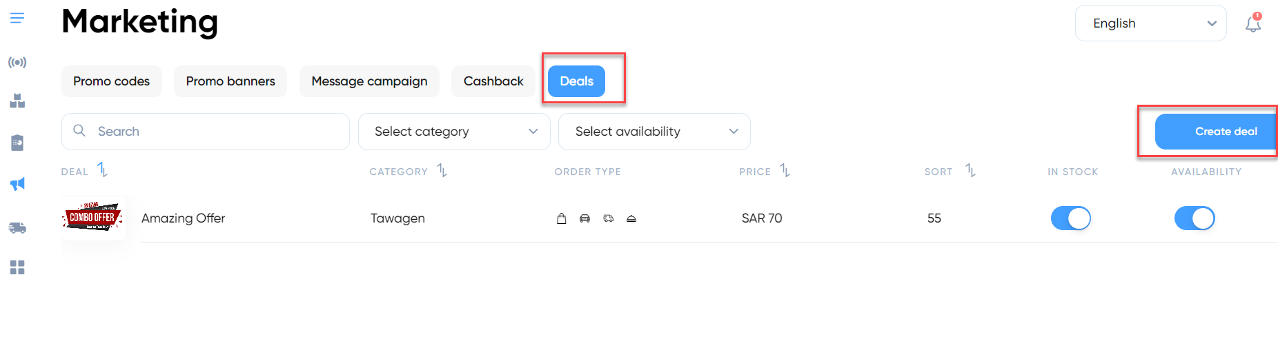The width and height of the screenshot is (1278, 350).
Task: Toggle Availability for Amazing Offer
Action: [1195, 218]
